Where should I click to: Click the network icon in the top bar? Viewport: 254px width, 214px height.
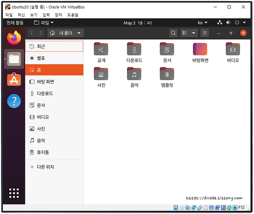pos(220,23)
